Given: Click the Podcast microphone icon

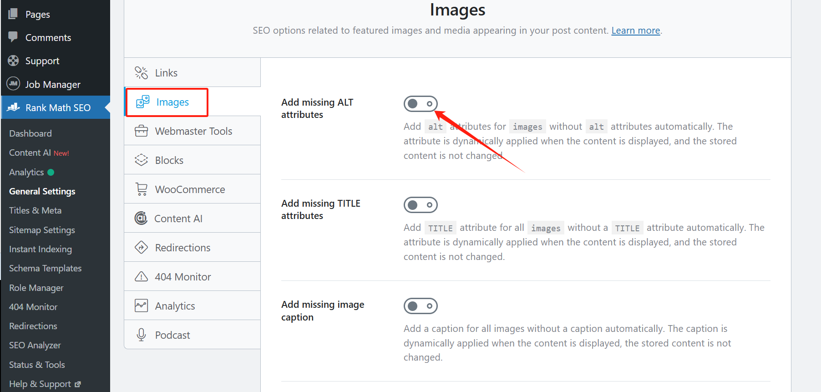Looking at the screenshot, I should coord(141,335).
